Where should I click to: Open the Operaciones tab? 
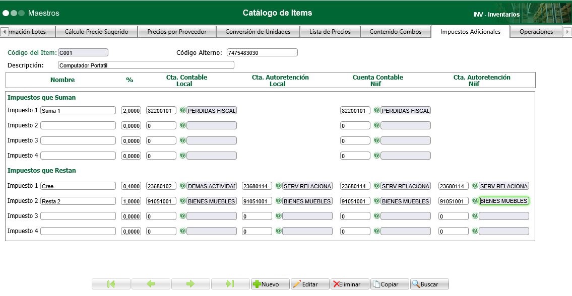[536, 32]
